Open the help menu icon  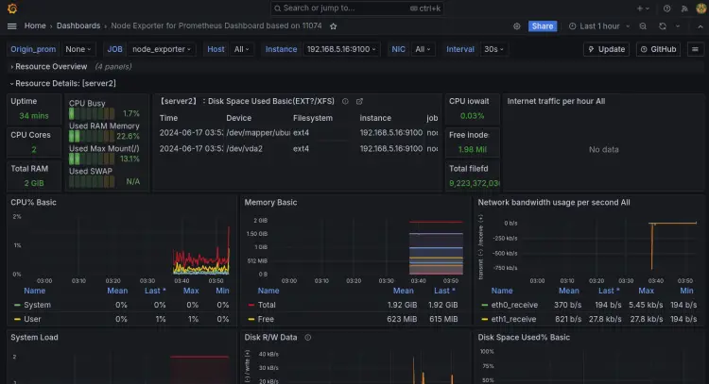coord(667,8)
